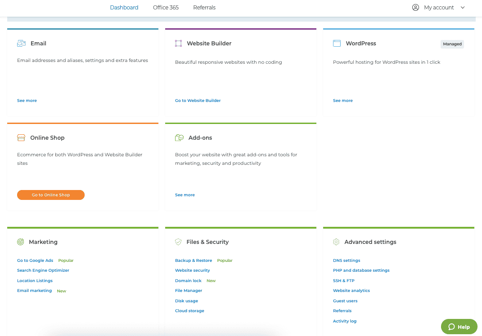This screenshot has width=482, height=336.
Task: Click the WordPress card heading
Action: click(x=361, y=43)
